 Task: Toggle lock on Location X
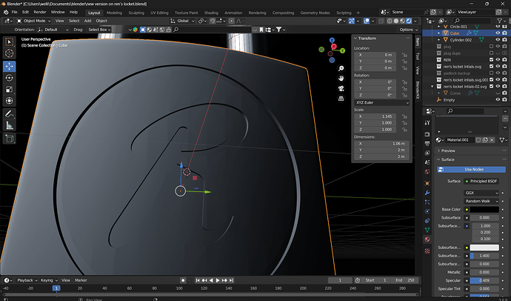point(404,55)
